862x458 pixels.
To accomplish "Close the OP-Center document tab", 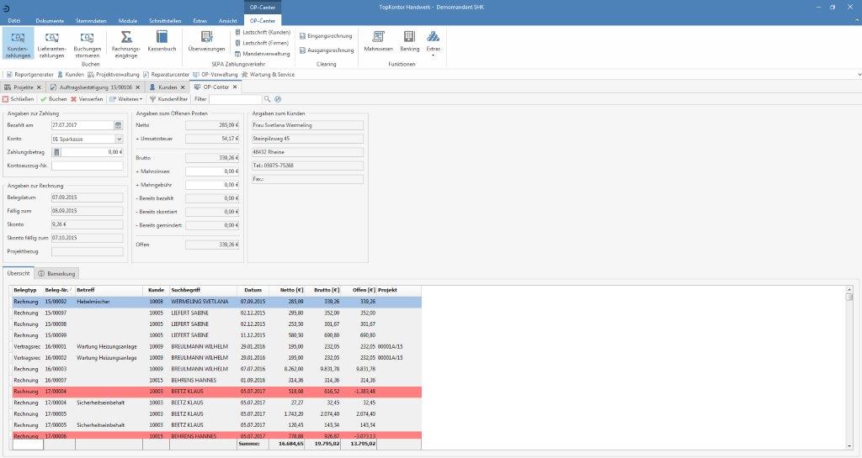I will (x=235, y=87).
